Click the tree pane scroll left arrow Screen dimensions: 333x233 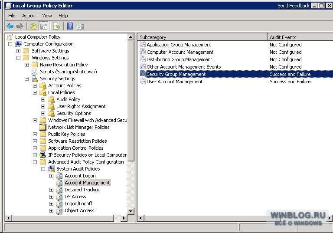tap(8, 218)
